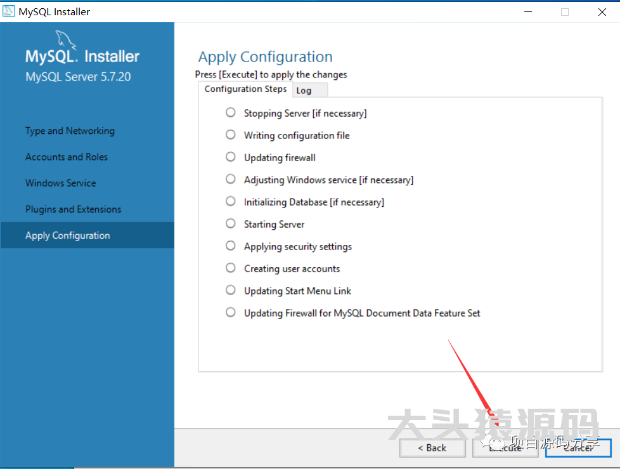The height and width of the screenshot is (469, 620).
Task: Click 'Updating Start Menu Link' step text
Action: coord(297,291)
